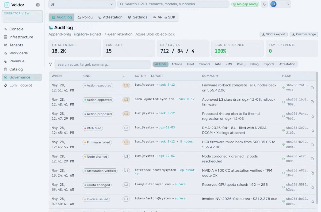This screenshot has height=212, width=321.
Task: Copy hash sha256:3e7a of RMA filed row
Action: pos(312,130)
